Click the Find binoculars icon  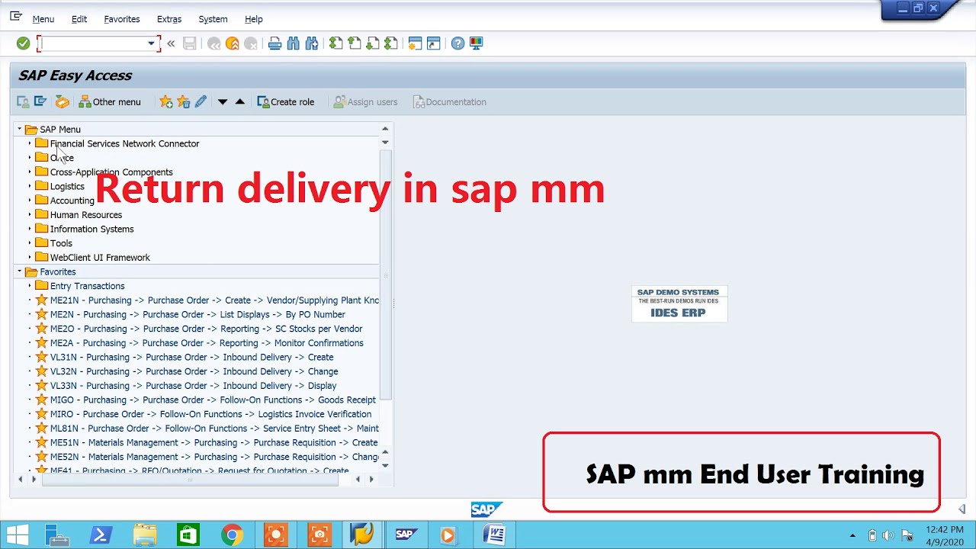coord(294,43)
